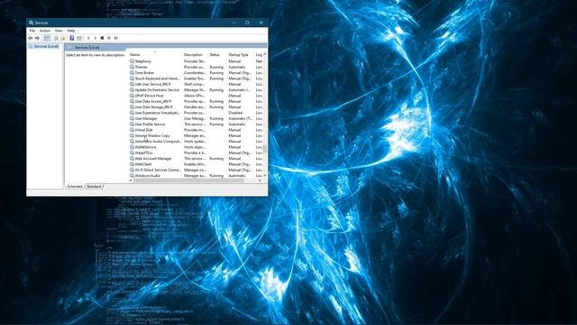Click the Log column header
The image size is (577, 325).
click(259, 54)
